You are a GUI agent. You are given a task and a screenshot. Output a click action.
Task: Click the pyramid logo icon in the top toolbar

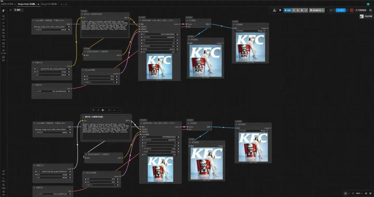coord(275,10)
